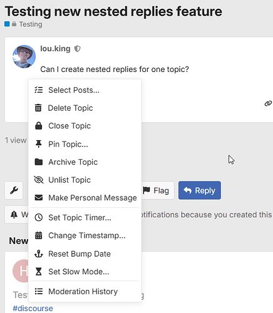Click the blue Reply button

click(200, 190)
